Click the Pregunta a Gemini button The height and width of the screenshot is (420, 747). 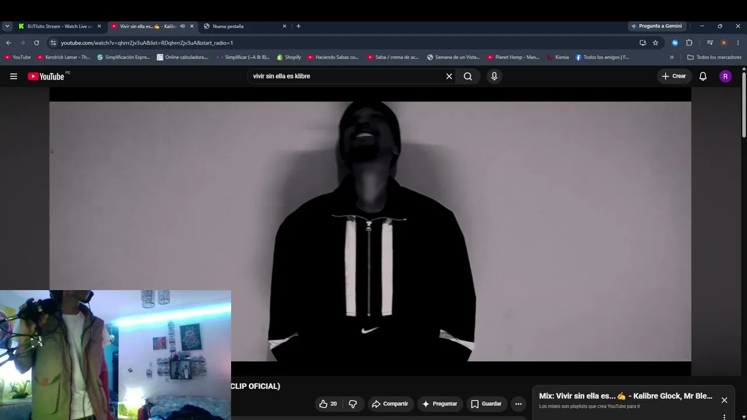point(656,26)
